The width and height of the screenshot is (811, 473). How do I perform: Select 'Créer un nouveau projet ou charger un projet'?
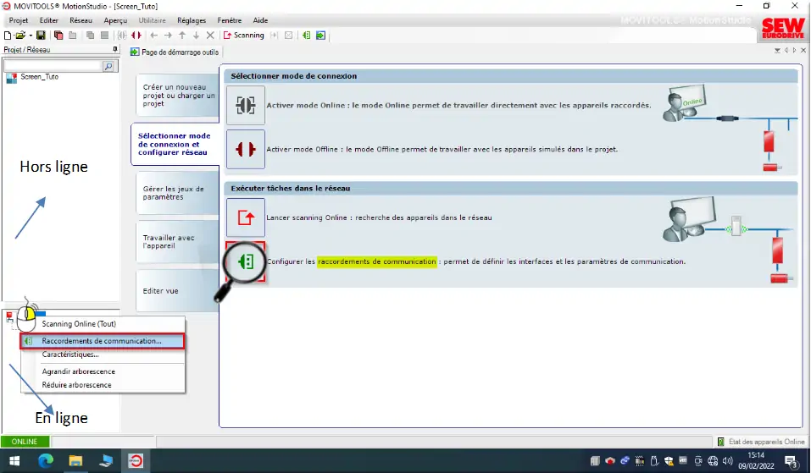pos(177,96)
